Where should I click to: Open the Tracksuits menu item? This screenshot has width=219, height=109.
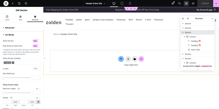pos(158,20)
